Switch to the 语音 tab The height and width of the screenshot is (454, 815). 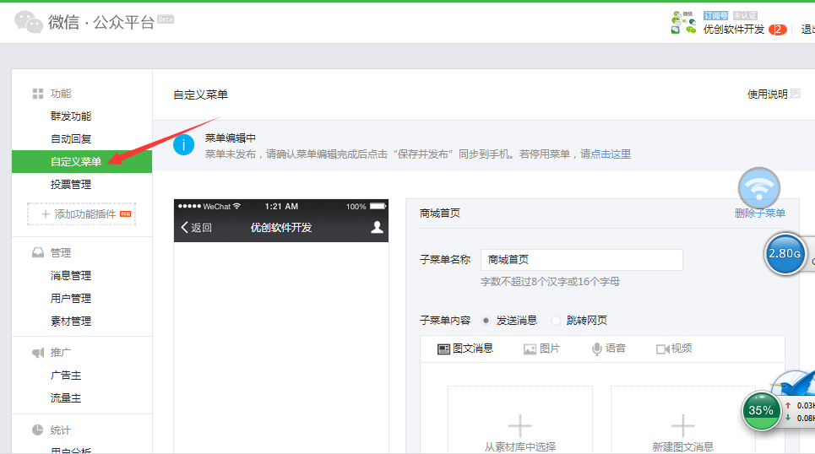click(608, 349)
